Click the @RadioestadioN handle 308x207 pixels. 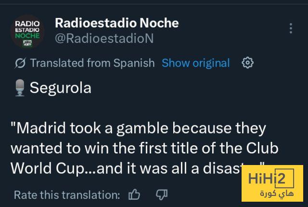(x=104, y=38)
